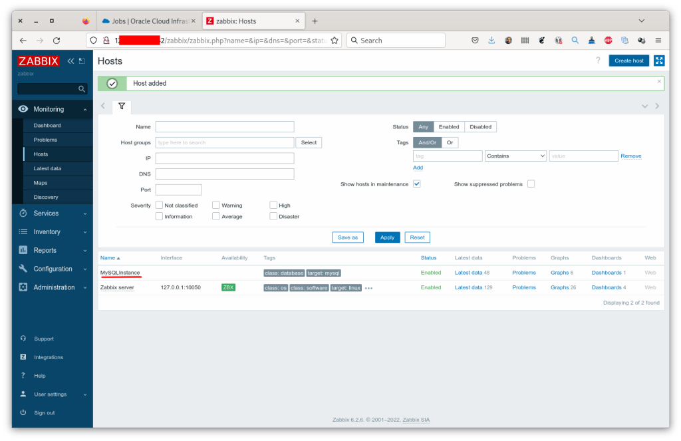Open the MySQLInstance host link

120,273
